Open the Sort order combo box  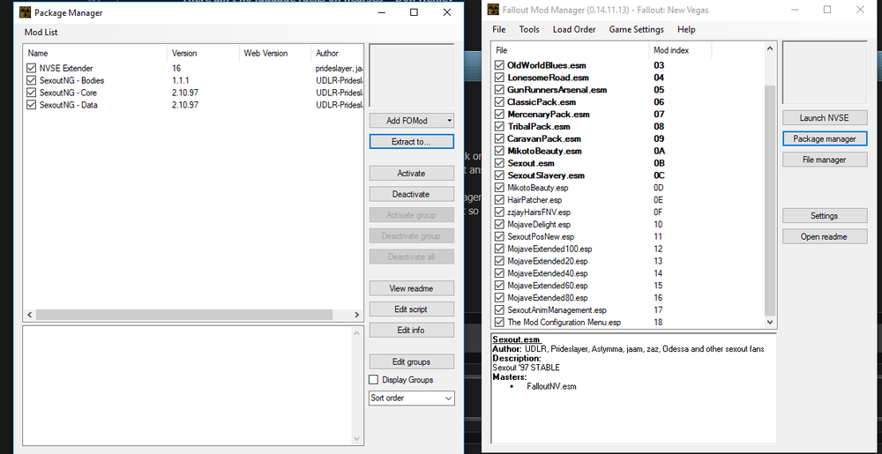pos(412,398)
